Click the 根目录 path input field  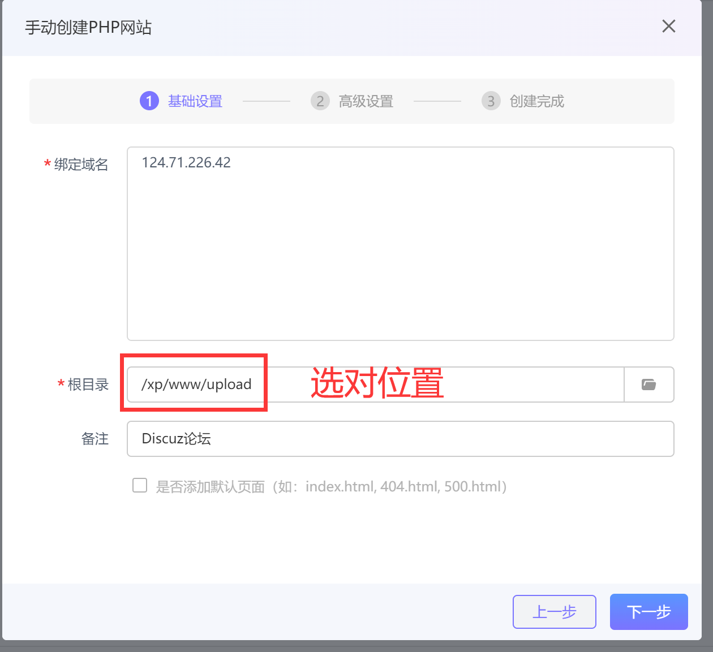[x=376, y=385]
